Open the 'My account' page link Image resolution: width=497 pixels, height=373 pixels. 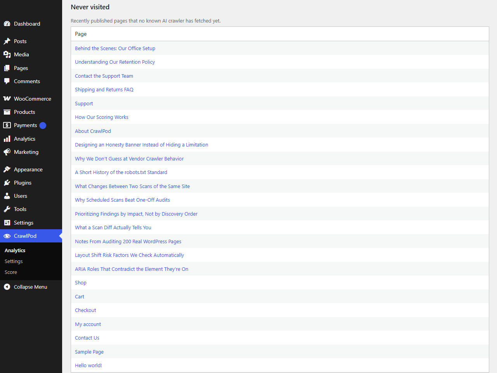click(x=88, y=324)
